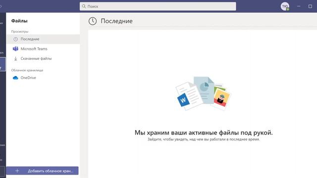
Task: Open the ТЮ profile avatar menu
Action: click(x=285, y=6)
